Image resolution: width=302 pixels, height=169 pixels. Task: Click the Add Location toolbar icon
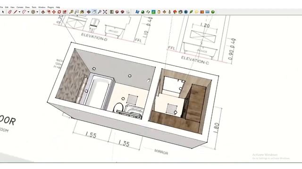[x=111, y=12]
